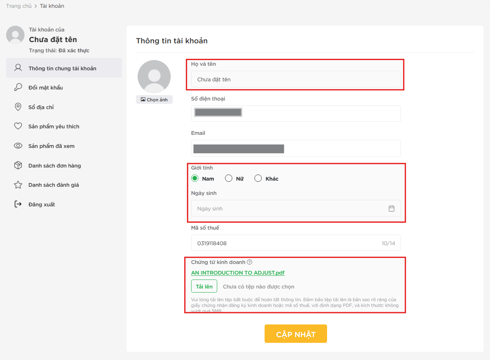
Task: Click the heart icon for favorite products
Action: pyautogui.click(x=18, y=126)
